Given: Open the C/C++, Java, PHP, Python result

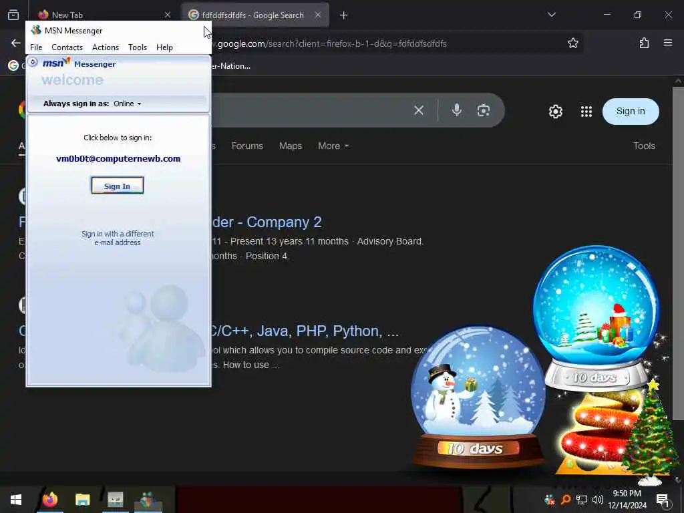Looking at the screenshot, I should 304,331.
